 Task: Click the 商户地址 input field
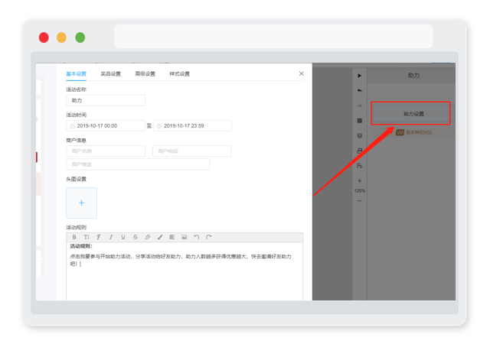[138, 164]
